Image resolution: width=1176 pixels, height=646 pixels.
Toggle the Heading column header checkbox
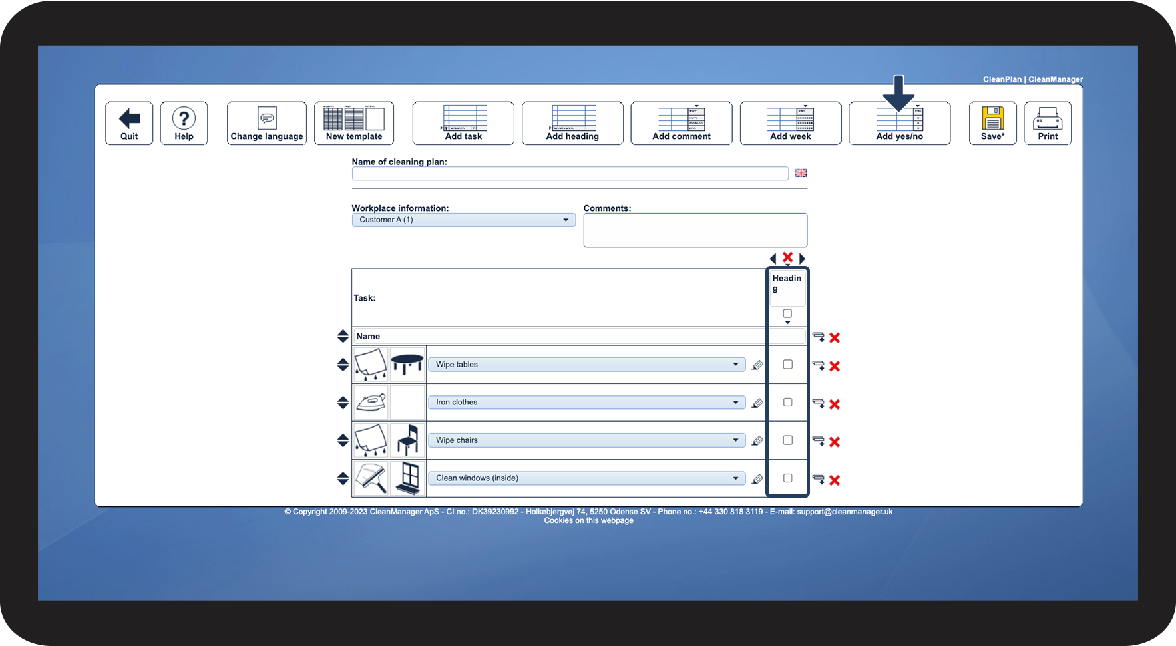pyautogui.click(x=787, y=313)
